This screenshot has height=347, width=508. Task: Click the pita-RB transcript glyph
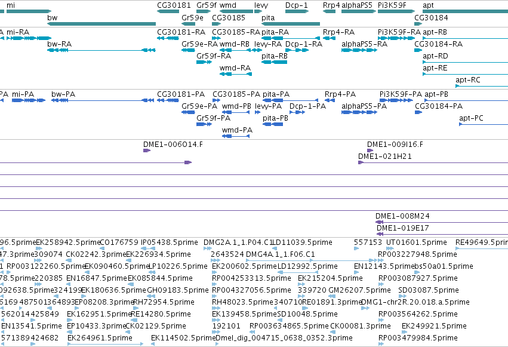pos(274,62)
